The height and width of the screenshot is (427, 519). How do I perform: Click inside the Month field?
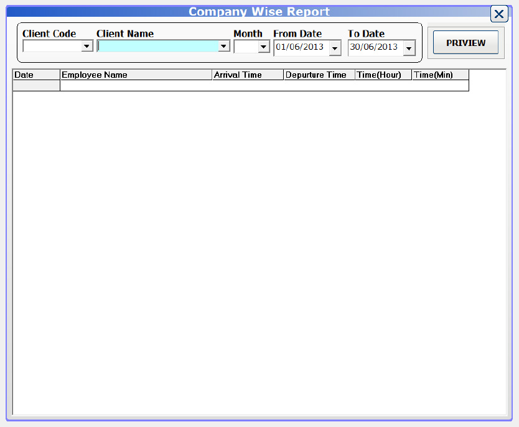tap(248, 46)
